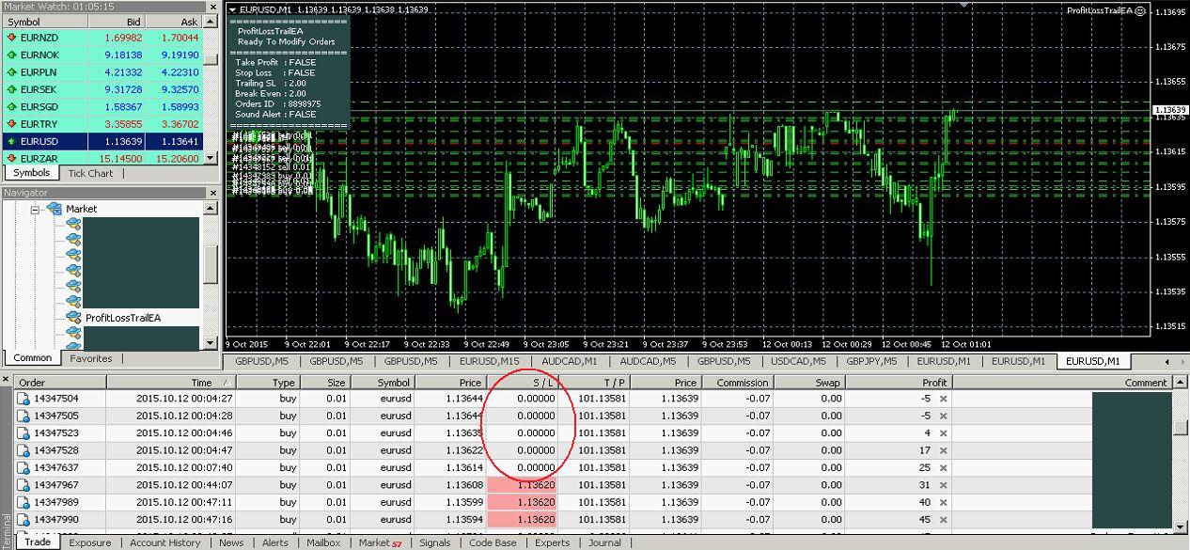This screenshot has width=1190, height=550.
Task: Close the Terminal panel with its X
Action: (6, 379)
